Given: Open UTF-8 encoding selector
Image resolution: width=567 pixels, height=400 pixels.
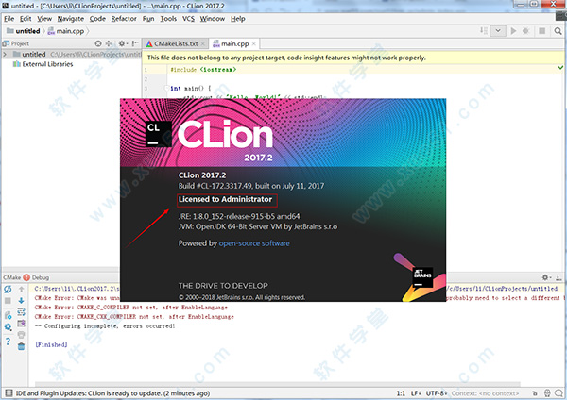Looking at the screenshot, I should (x=437, y=393).
